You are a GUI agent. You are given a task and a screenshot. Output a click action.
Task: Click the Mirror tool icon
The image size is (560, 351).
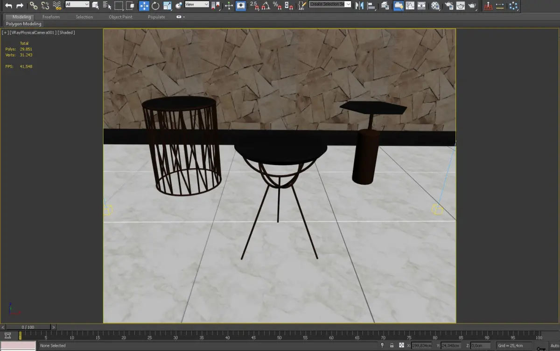359,6
